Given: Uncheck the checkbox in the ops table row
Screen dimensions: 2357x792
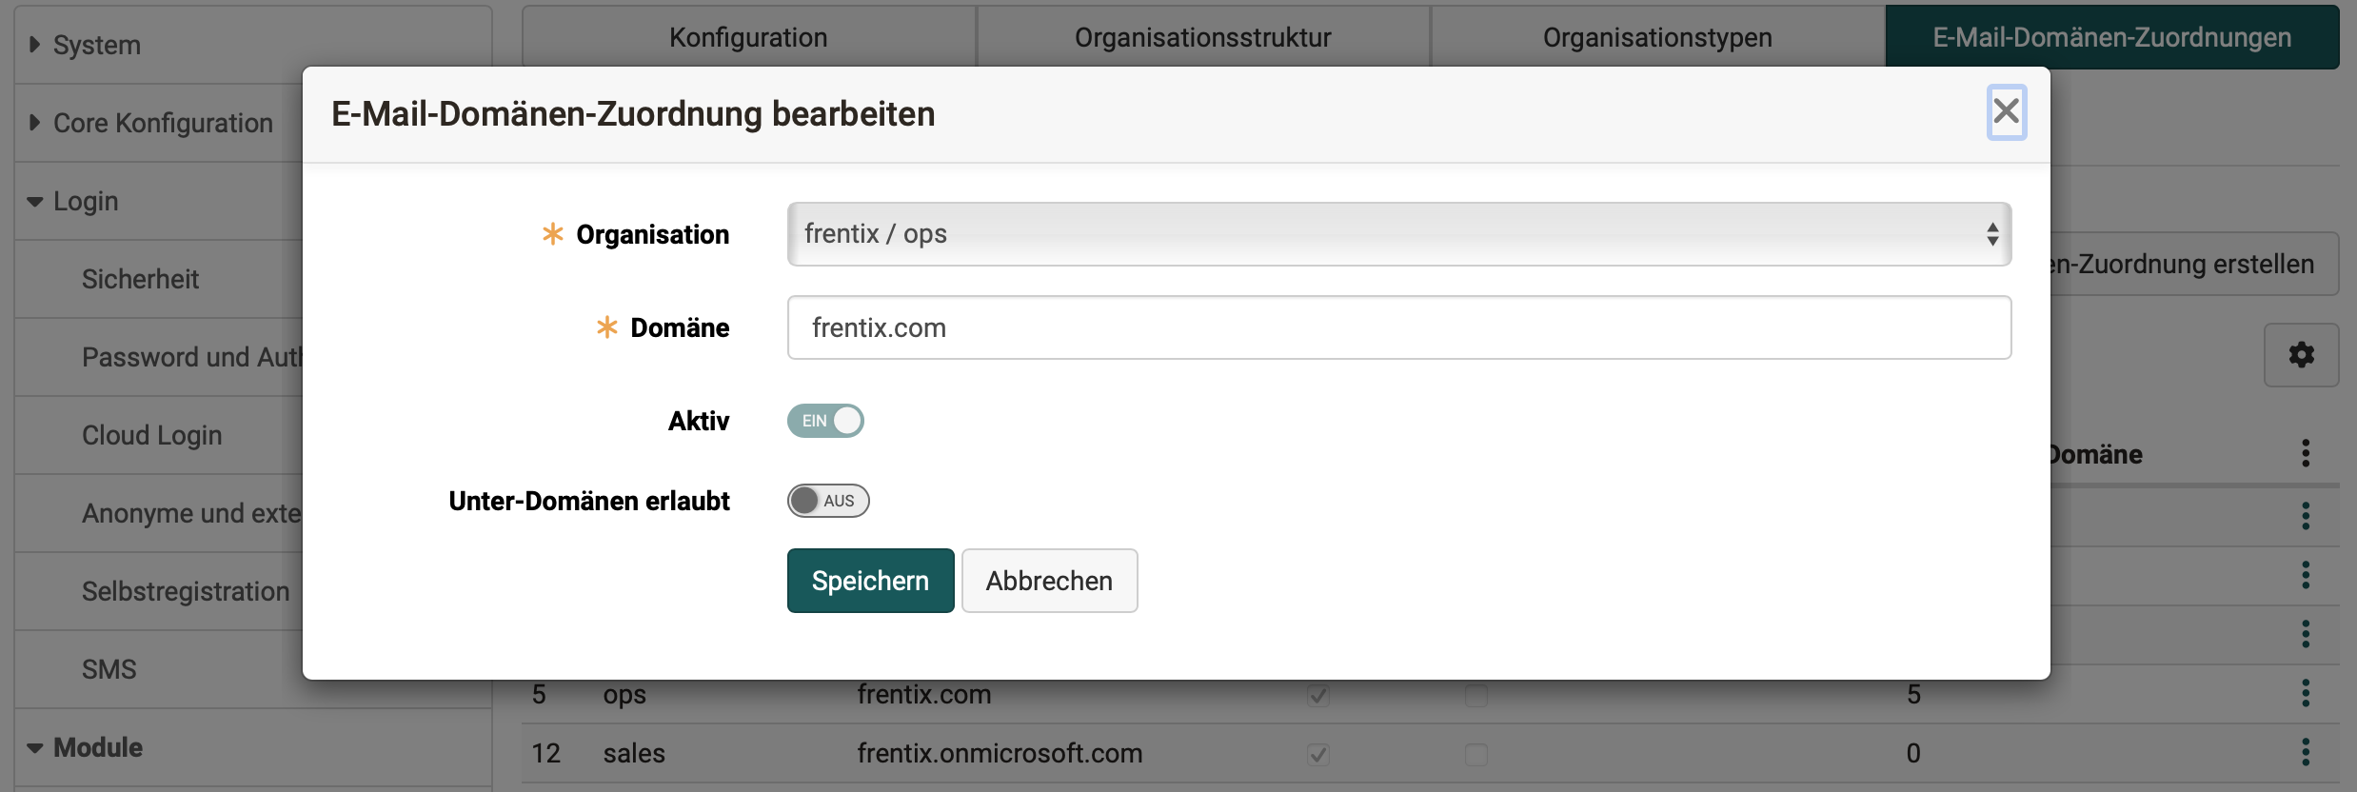Looking at the screenshot, I should click(x=1317, y=695).
